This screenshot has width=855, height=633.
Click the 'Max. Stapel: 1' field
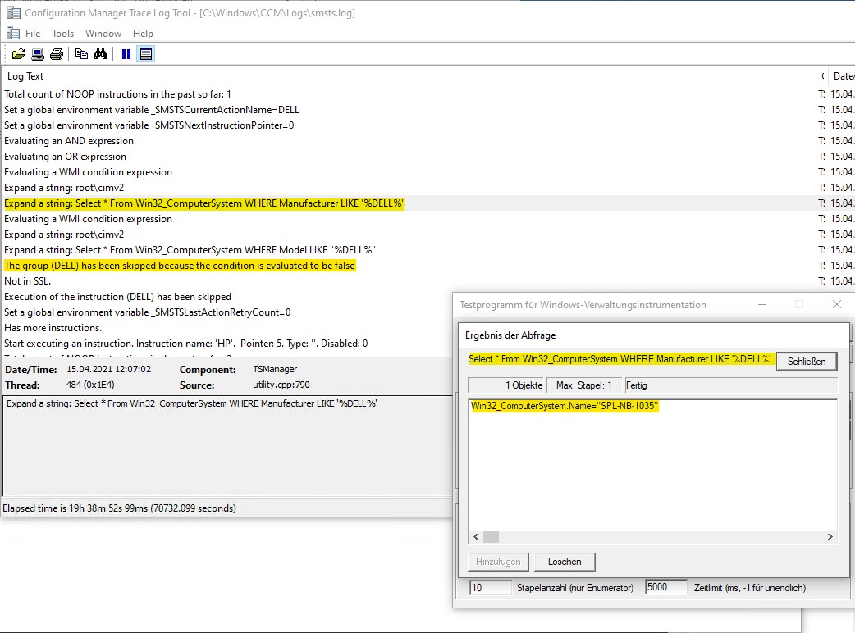(x=584, y=385)
